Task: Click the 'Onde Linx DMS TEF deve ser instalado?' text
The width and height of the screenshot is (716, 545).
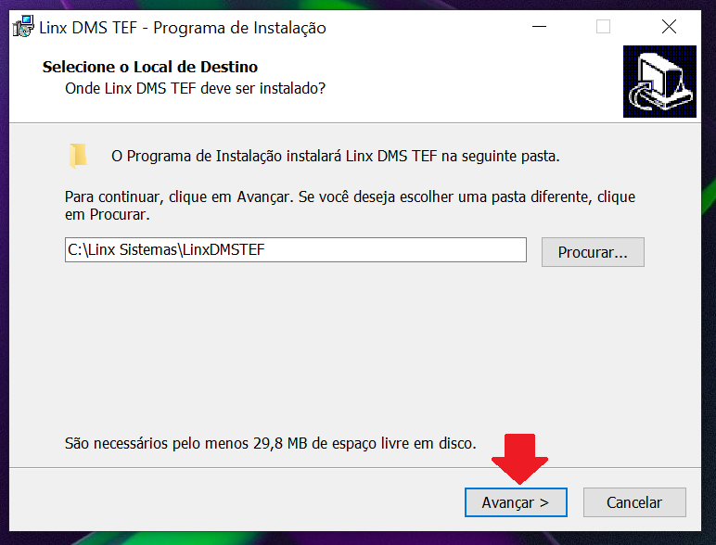Action: pyautogui.click(x=196, y=88)
